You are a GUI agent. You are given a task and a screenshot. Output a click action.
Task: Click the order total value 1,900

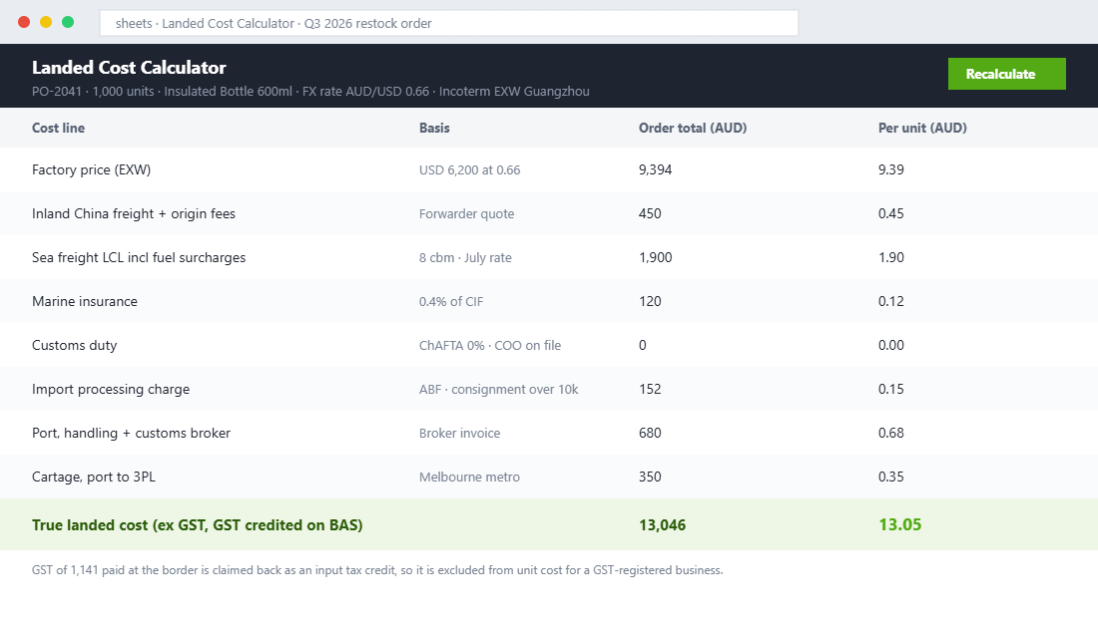[x=655, y=257]
